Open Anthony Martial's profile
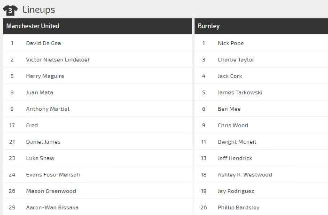This screenshot has height=215, width=328. (x=47, y=109)
